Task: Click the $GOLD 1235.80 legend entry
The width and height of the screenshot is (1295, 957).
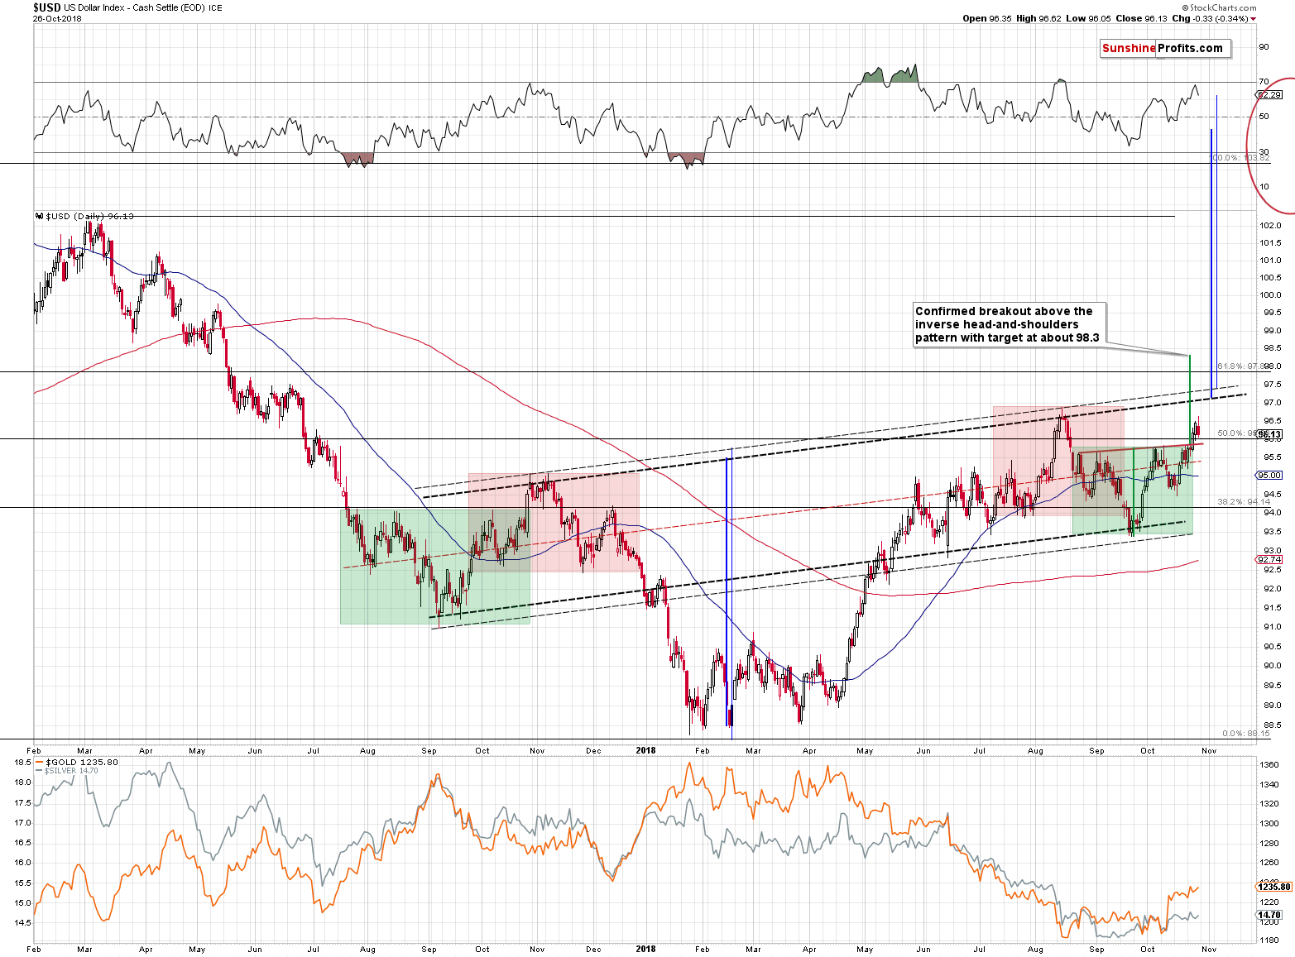Action: (78, 762)
